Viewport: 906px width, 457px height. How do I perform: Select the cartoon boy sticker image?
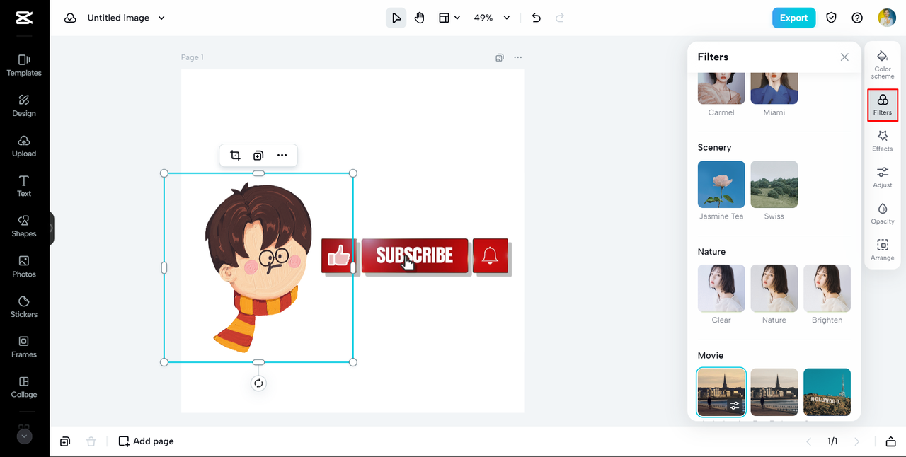coord(258,267)
